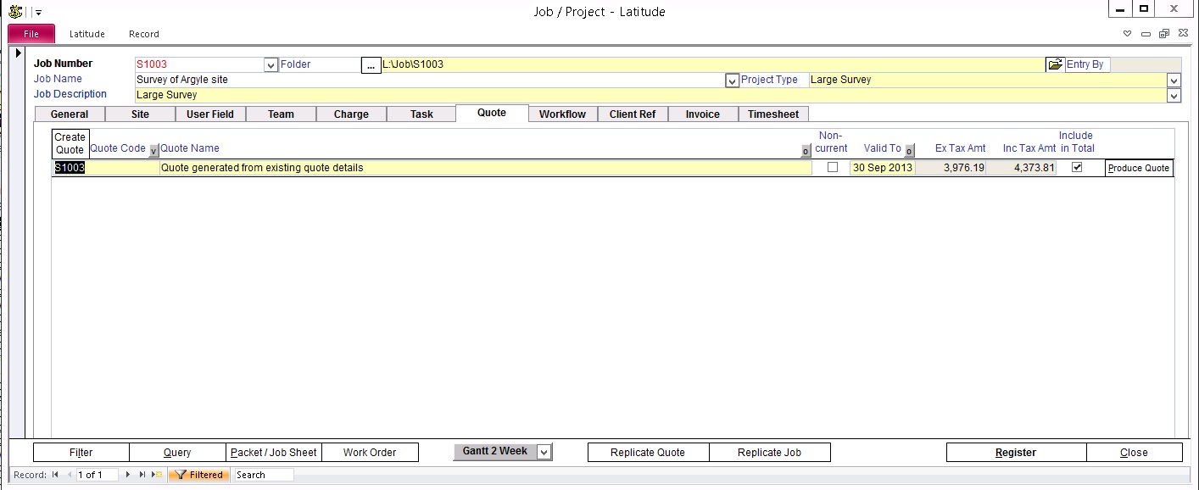
Task: Tick the Non-current checkbox for quote S1003
Action: coord(832,168)
